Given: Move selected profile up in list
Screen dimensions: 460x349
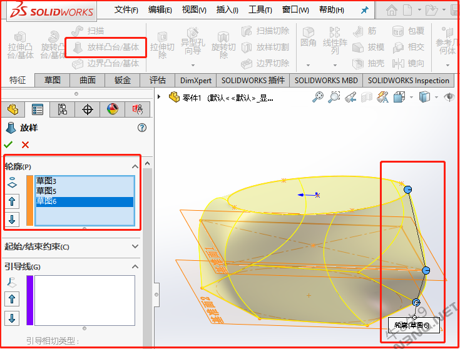Looking at the screenshot, I should (13, 201).
